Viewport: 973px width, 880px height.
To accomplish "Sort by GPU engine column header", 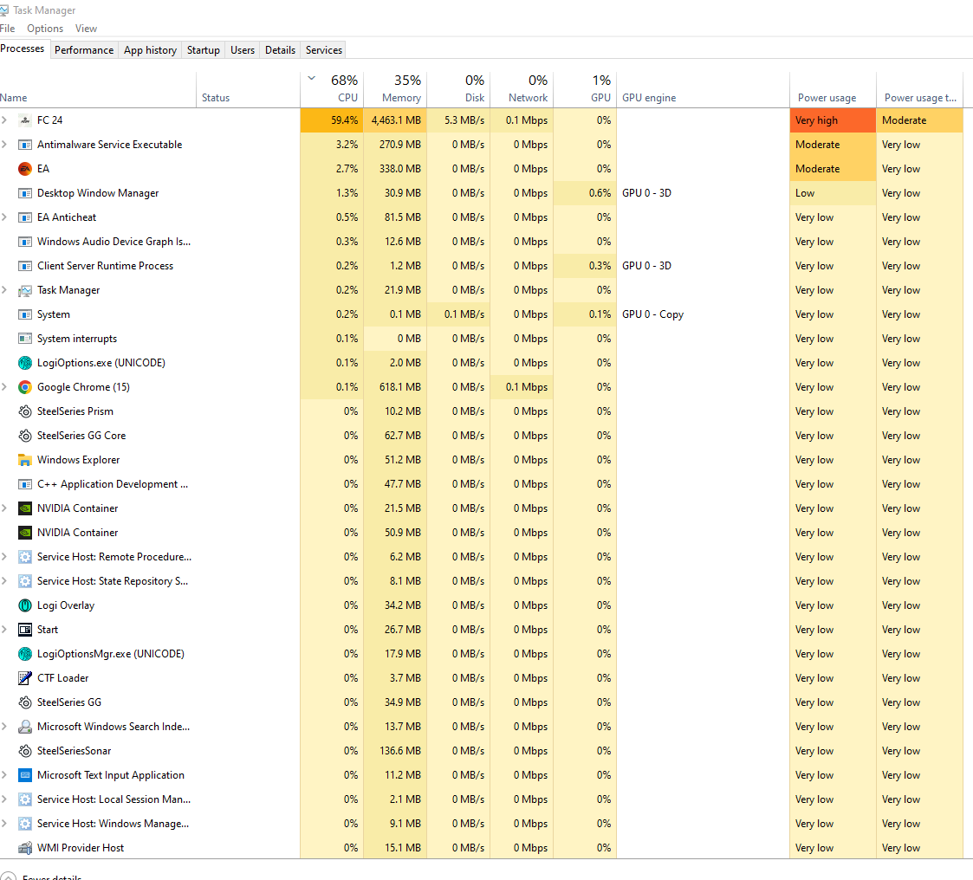I will pyautogui.click(x=703, y=89).
